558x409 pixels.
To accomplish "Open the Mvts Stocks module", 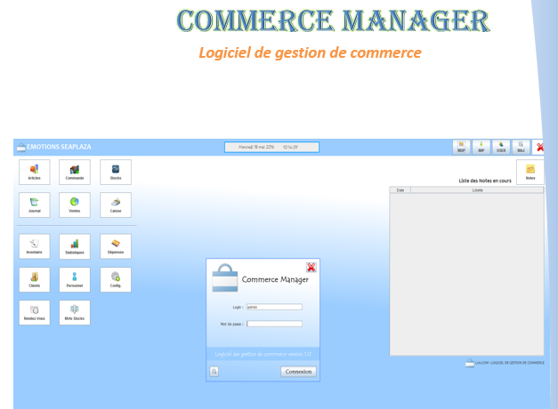I will [x=75, y=313].
